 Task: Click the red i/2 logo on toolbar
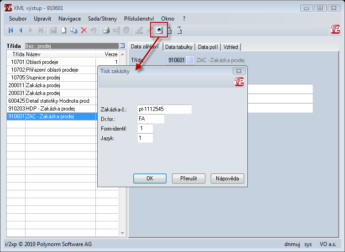coord(335,29)
